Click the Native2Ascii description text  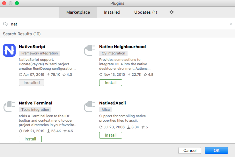122,118
